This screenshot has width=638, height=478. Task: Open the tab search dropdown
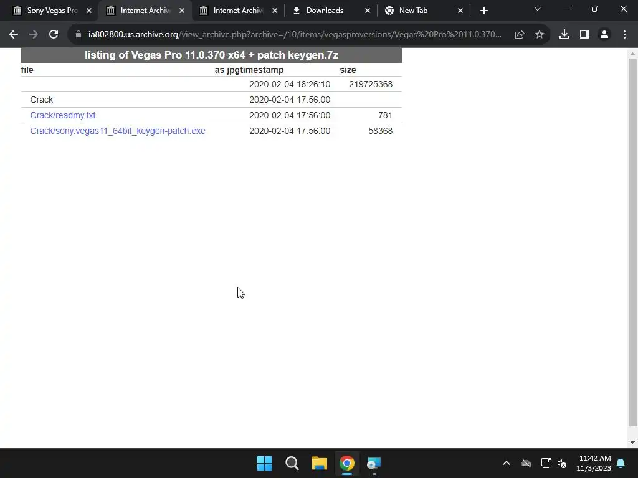click(x=538, y=9)
